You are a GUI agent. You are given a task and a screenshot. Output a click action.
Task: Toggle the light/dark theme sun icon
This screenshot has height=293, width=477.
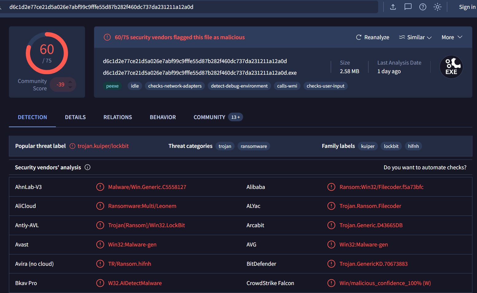point(437,7)
